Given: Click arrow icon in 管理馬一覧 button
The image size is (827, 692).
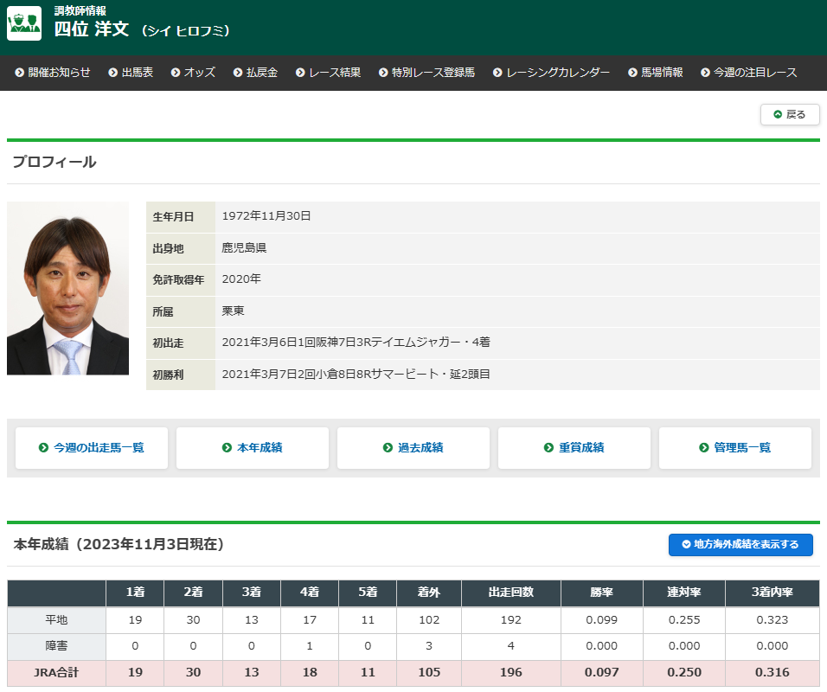Looking at the screenshot, I should (x=703, y=448).
